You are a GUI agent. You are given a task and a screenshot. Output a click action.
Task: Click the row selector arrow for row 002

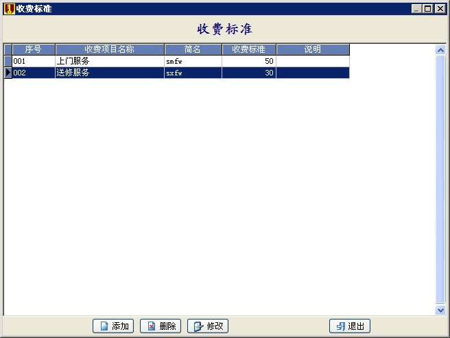click(8, 73)
